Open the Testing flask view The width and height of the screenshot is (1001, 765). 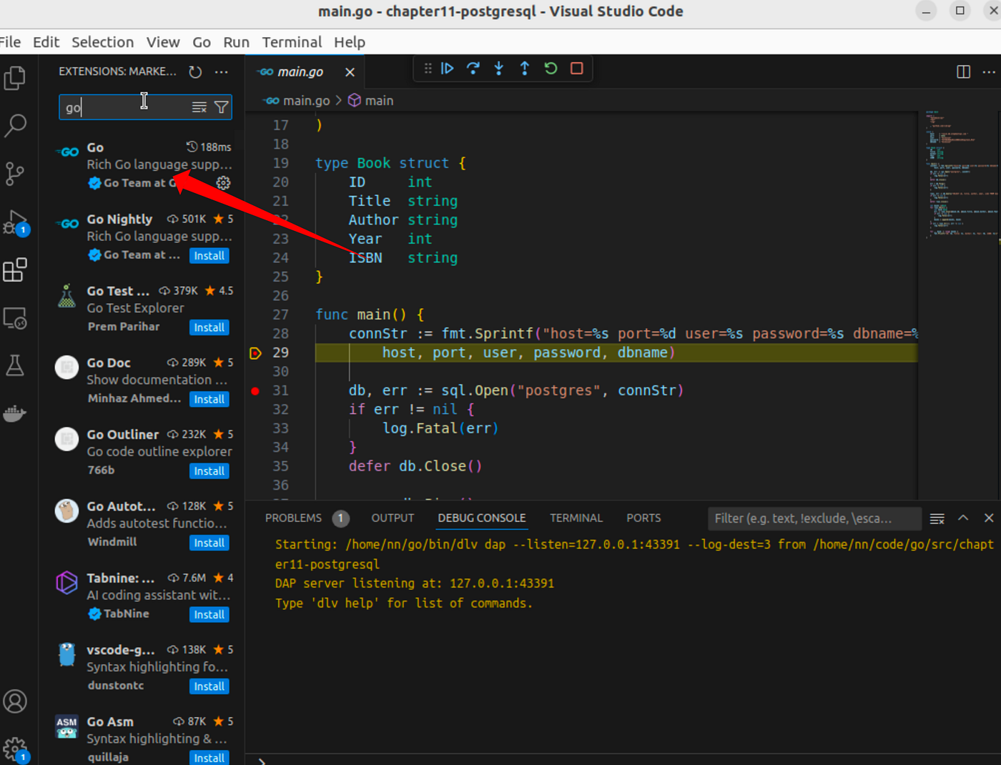pos(15,366)
